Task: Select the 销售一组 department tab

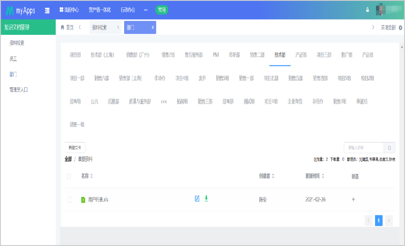Action: click(x=77, y=125)
